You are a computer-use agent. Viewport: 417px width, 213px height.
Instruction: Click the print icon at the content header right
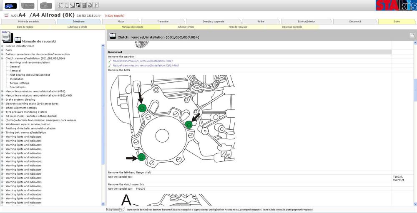point(412,35)
